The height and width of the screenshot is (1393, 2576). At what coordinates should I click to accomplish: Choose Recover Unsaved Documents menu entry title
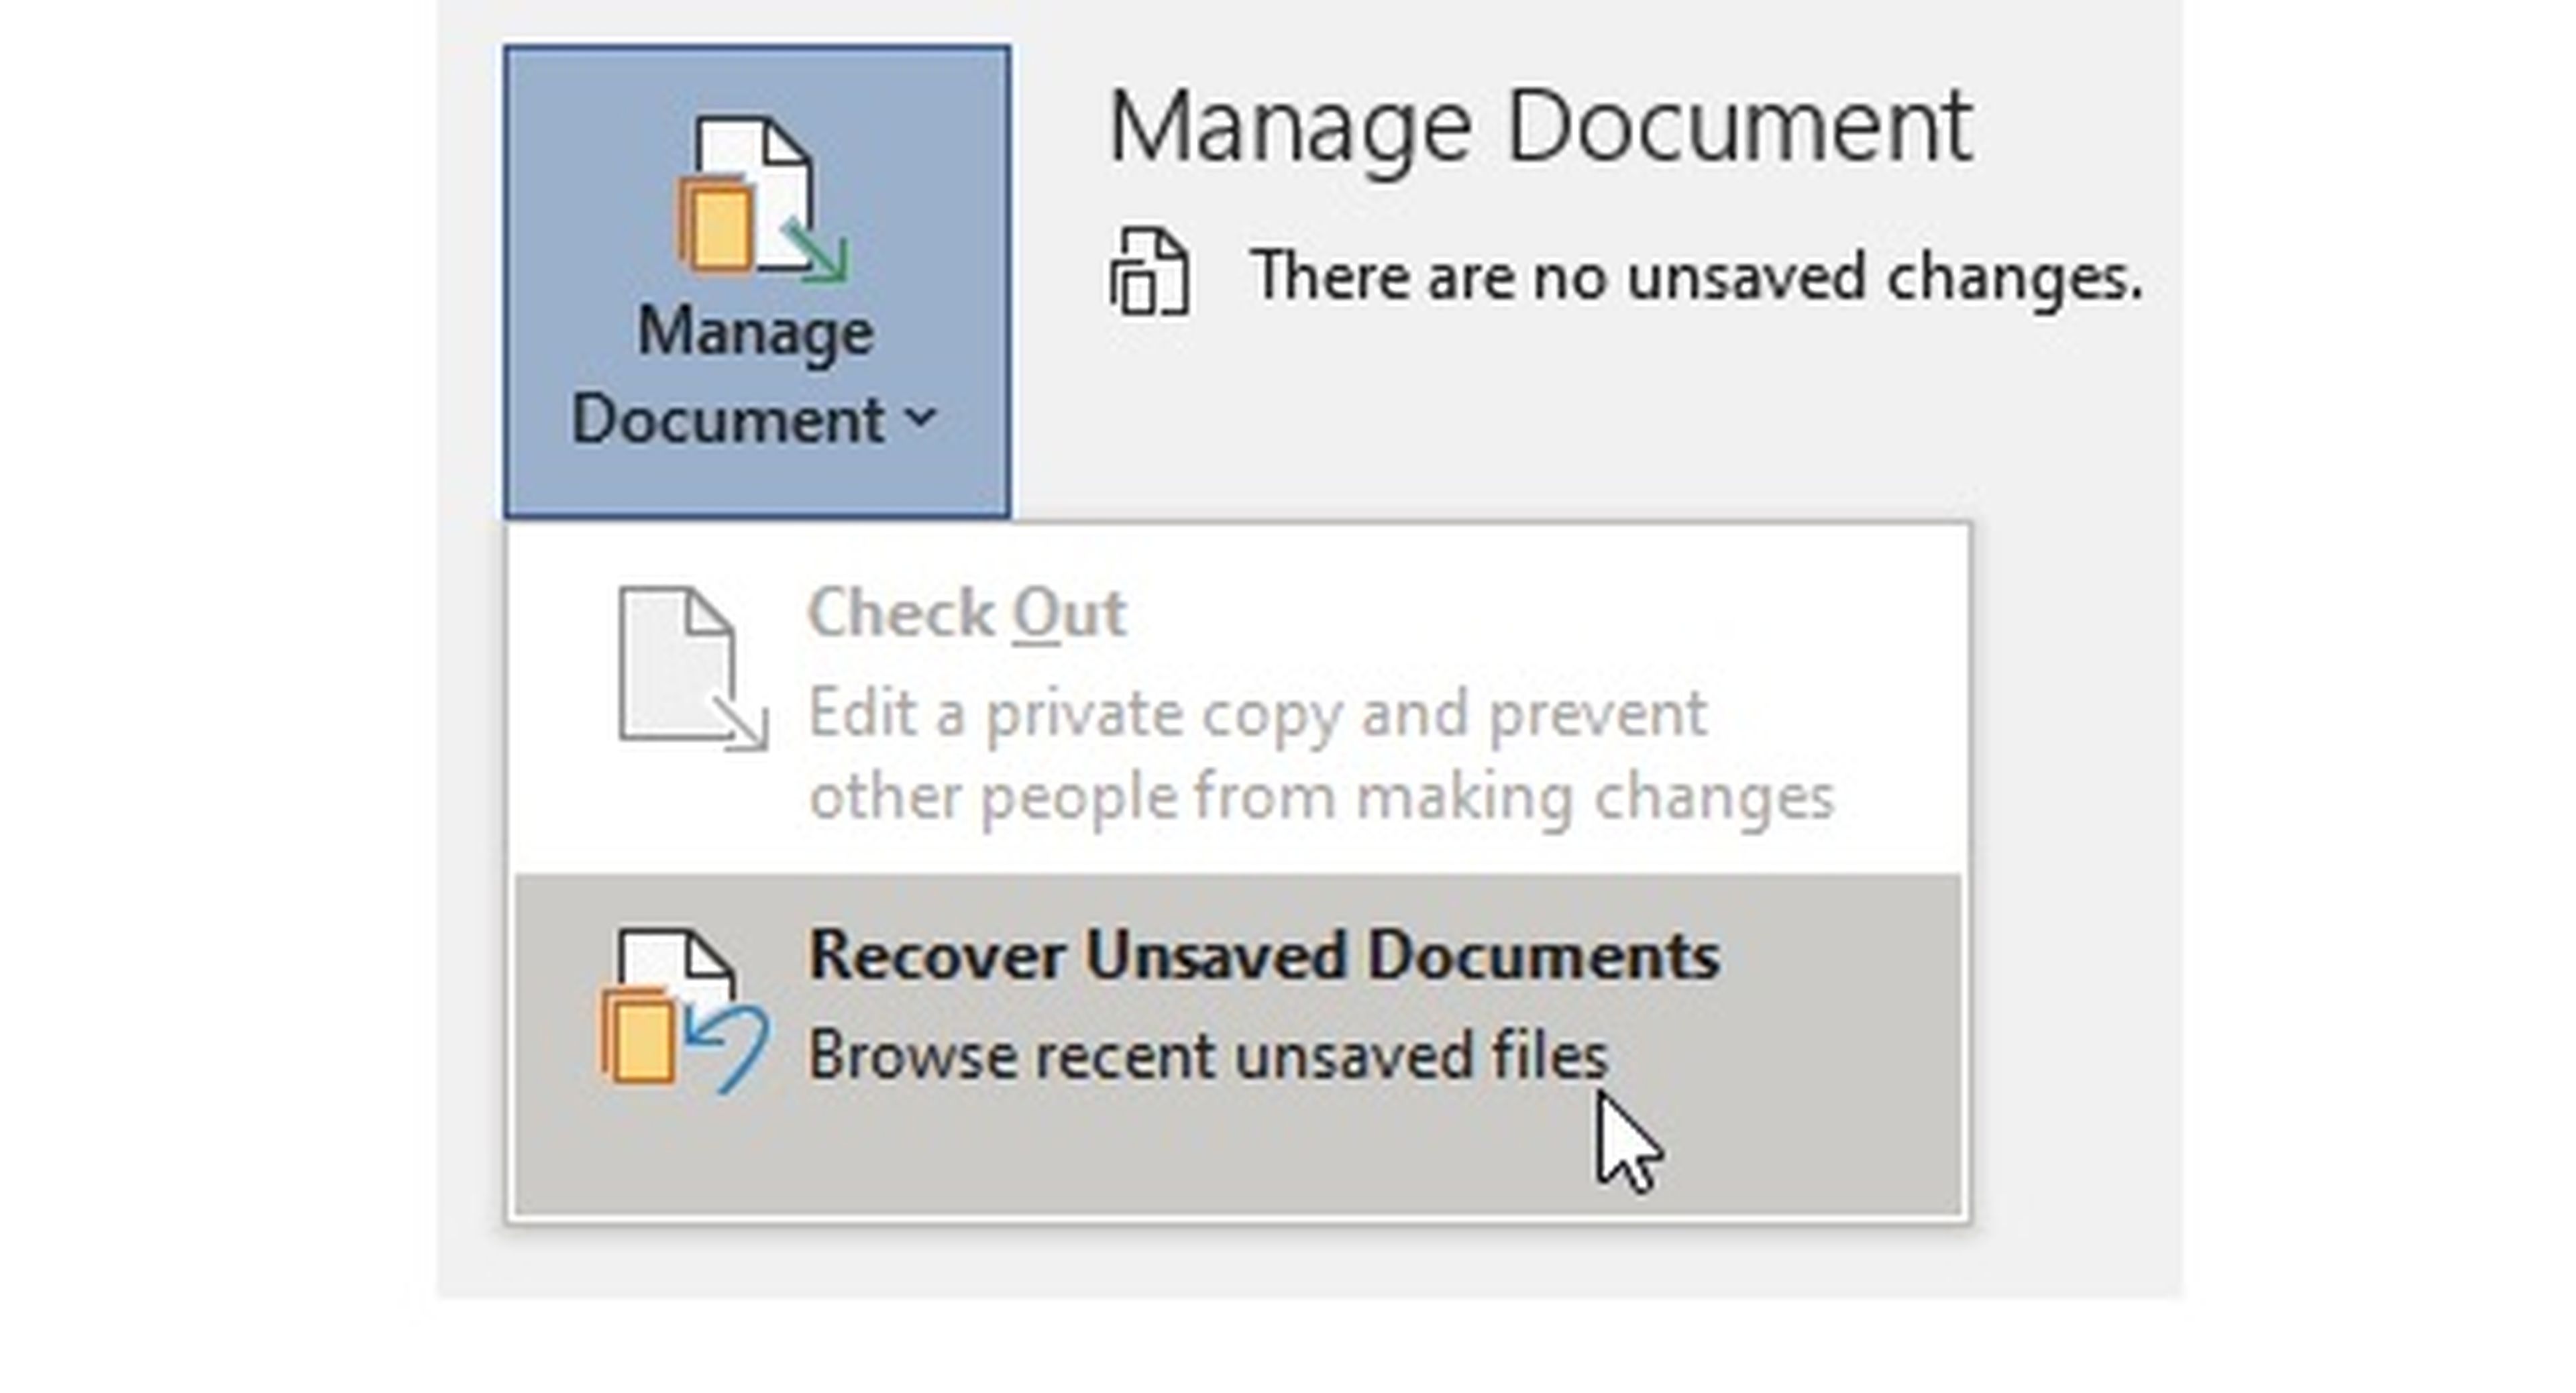1264,955
